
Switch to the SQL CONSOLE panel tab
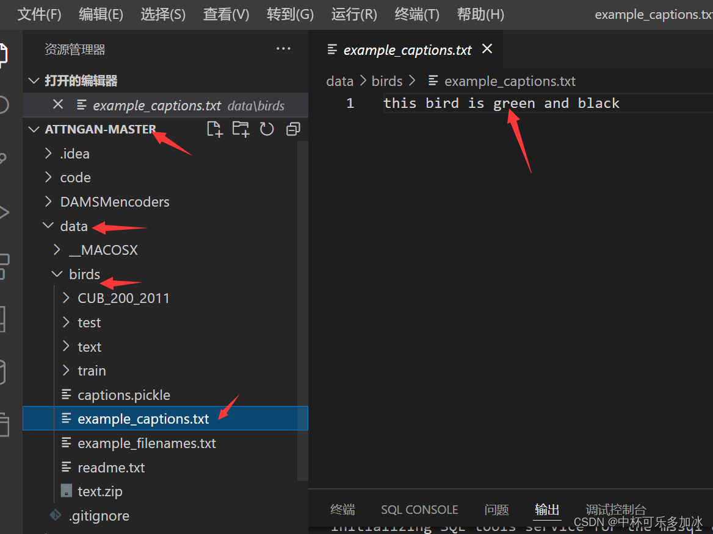pos(419,510)
